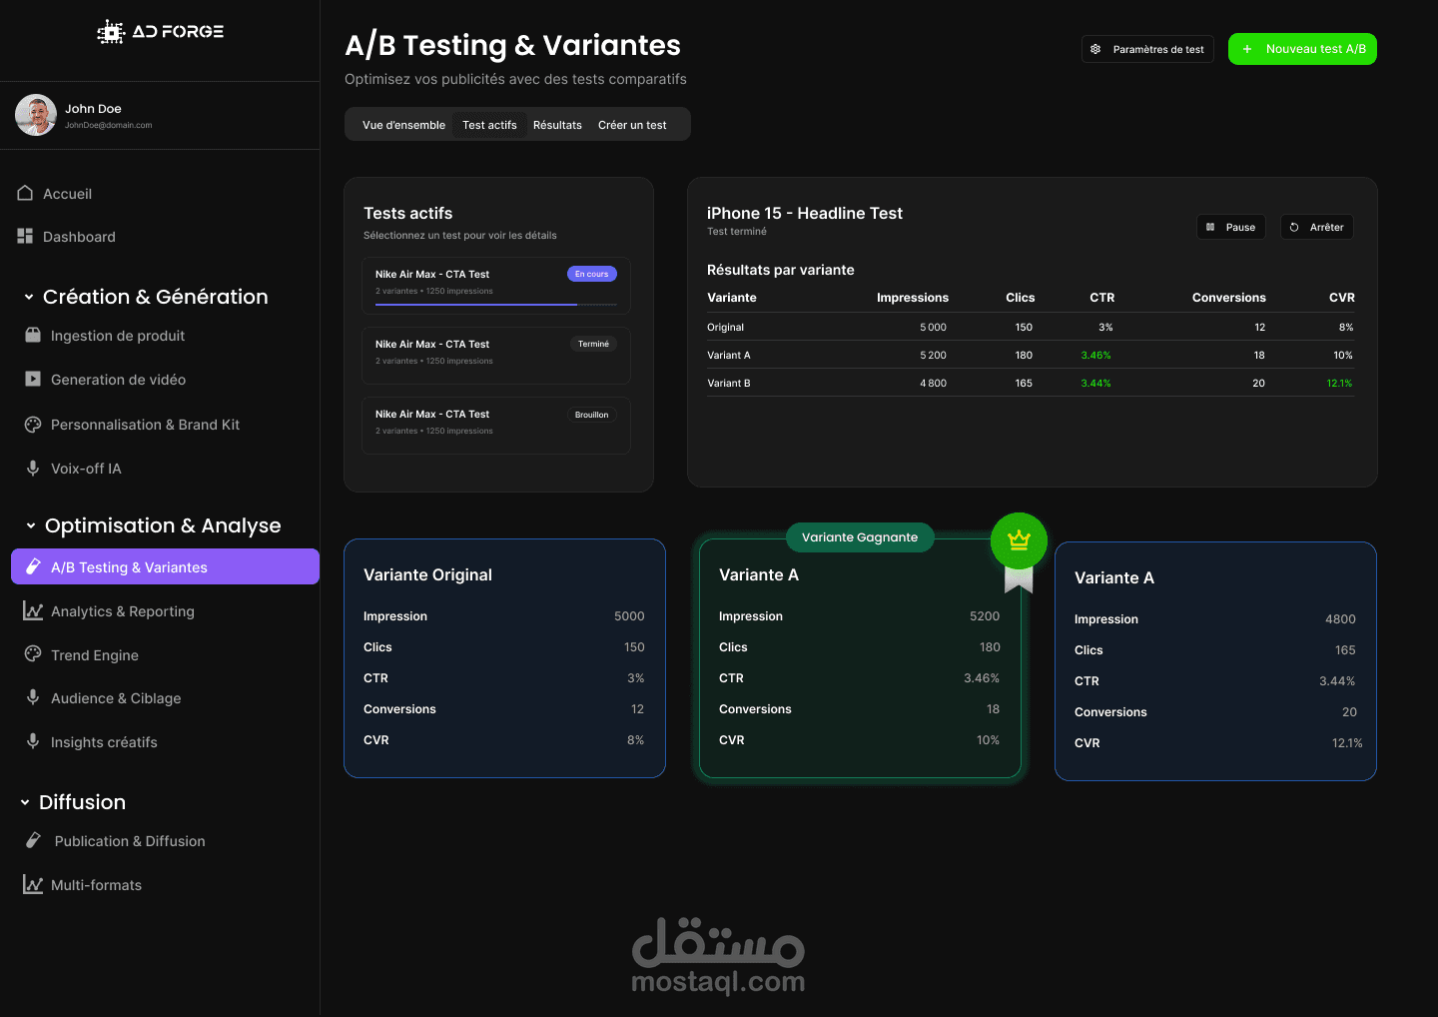Viewport: 1438px width, 1017px height.
Task: Select the Test actifs tab
Action: pyautogui.click(x=489, y=125)
